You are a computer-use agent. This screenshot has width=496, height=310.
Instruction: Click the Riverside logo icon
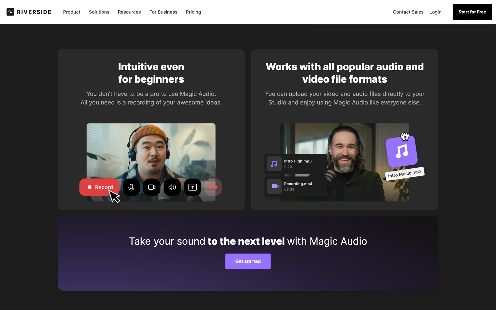tap(10, 12)
